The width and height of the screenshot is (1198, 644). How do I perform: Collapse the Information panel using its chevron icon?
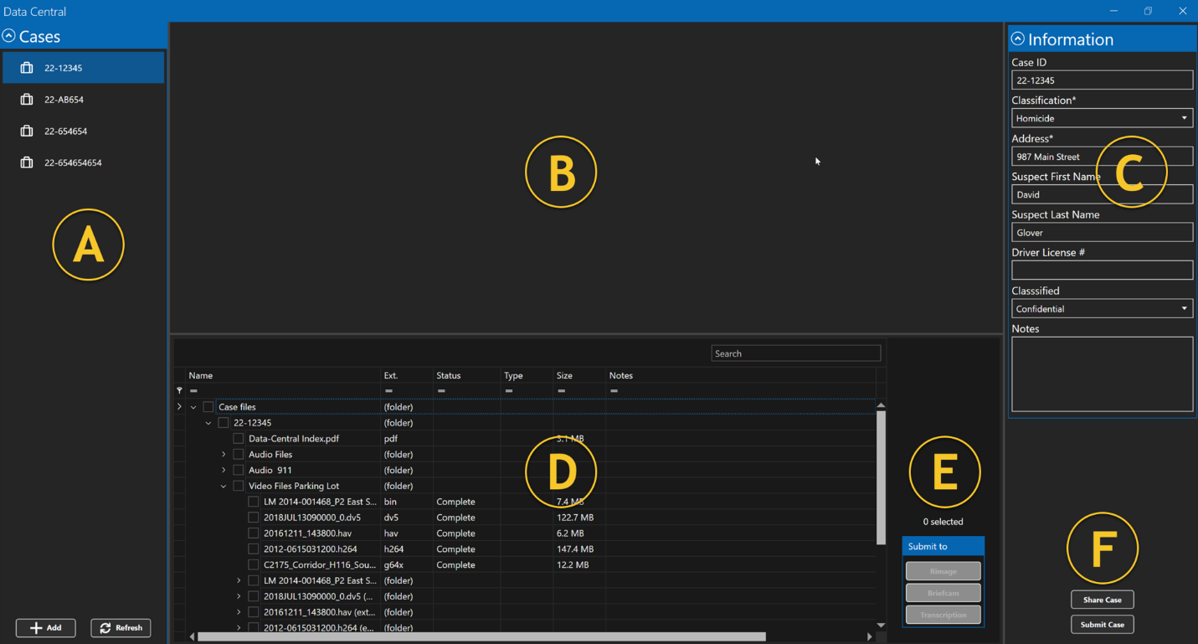point(1018,39)
